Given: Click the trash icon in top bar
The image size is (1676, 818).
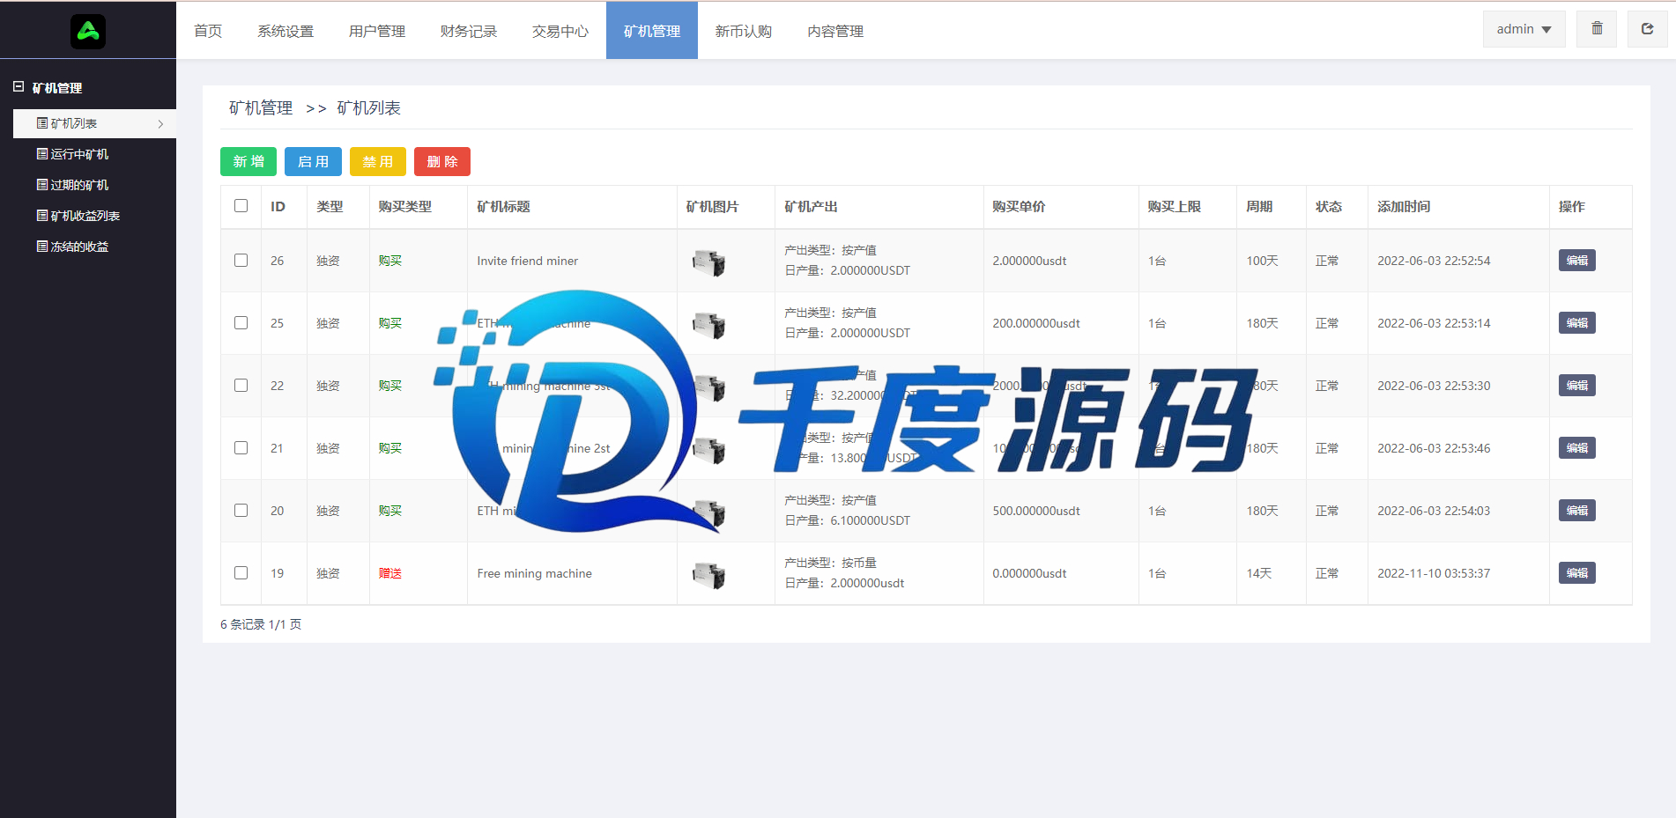Looking at the screenshot, I should coord(1597,29).
